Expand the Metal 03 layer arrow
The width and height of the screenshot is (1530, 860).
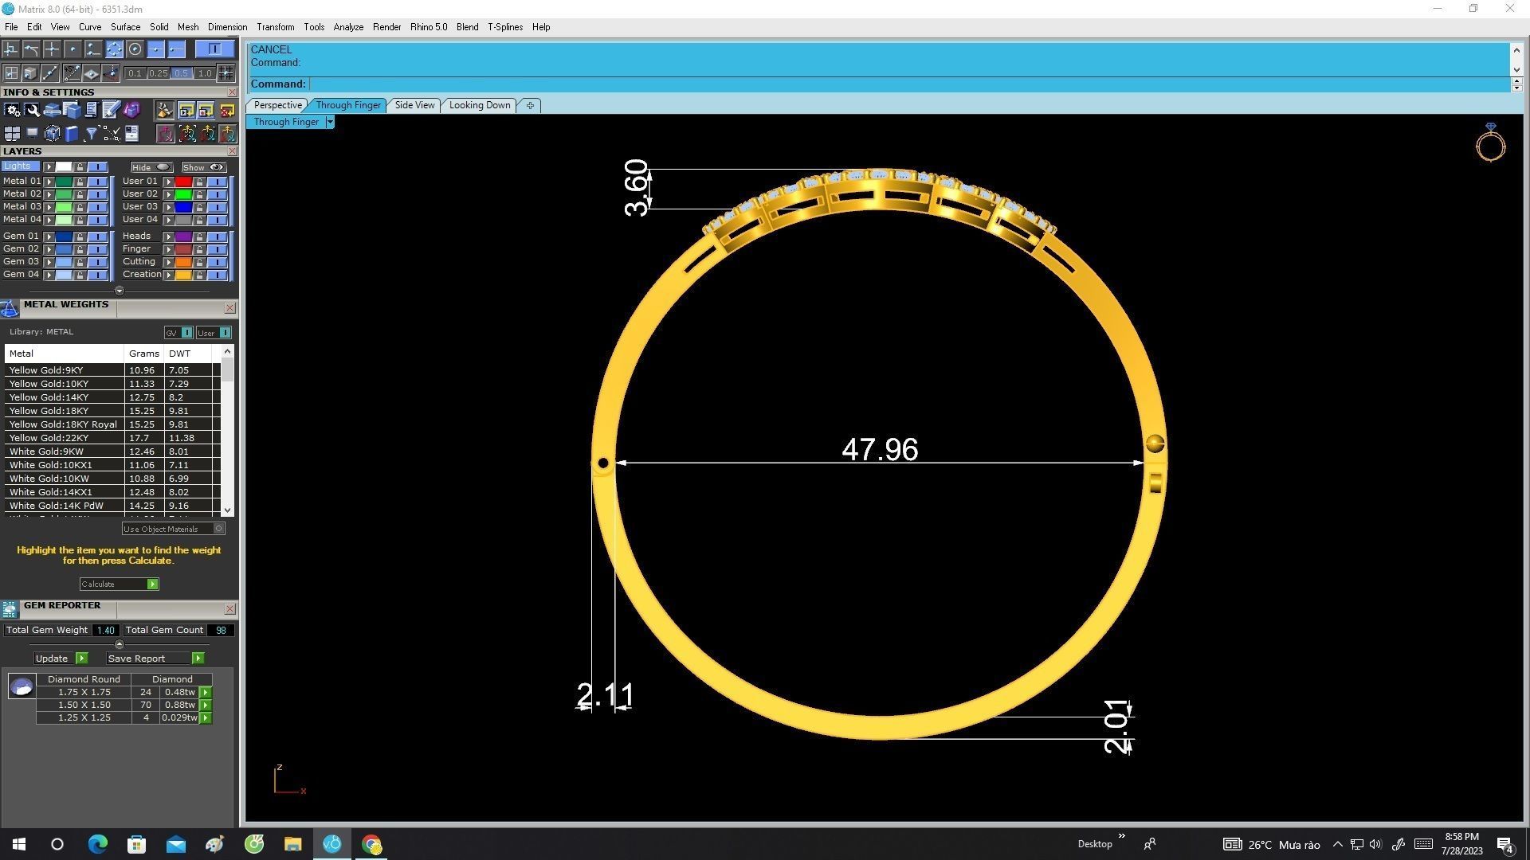pyautogui.click(x=49, y=207)
